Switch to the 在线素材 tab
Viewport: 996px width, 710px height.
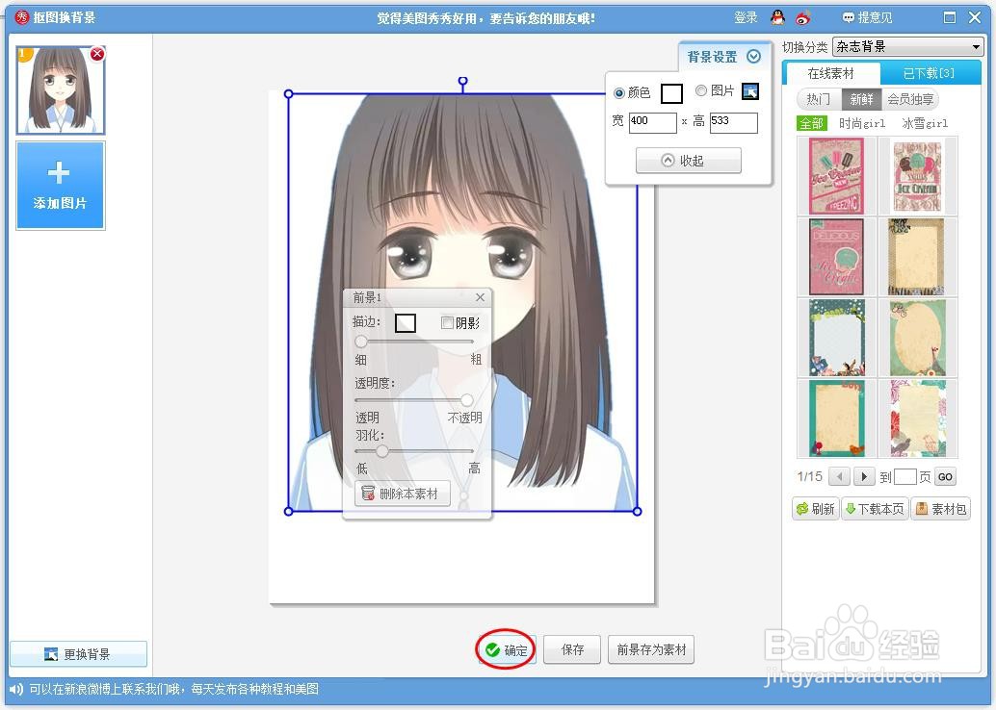(831, 74)
